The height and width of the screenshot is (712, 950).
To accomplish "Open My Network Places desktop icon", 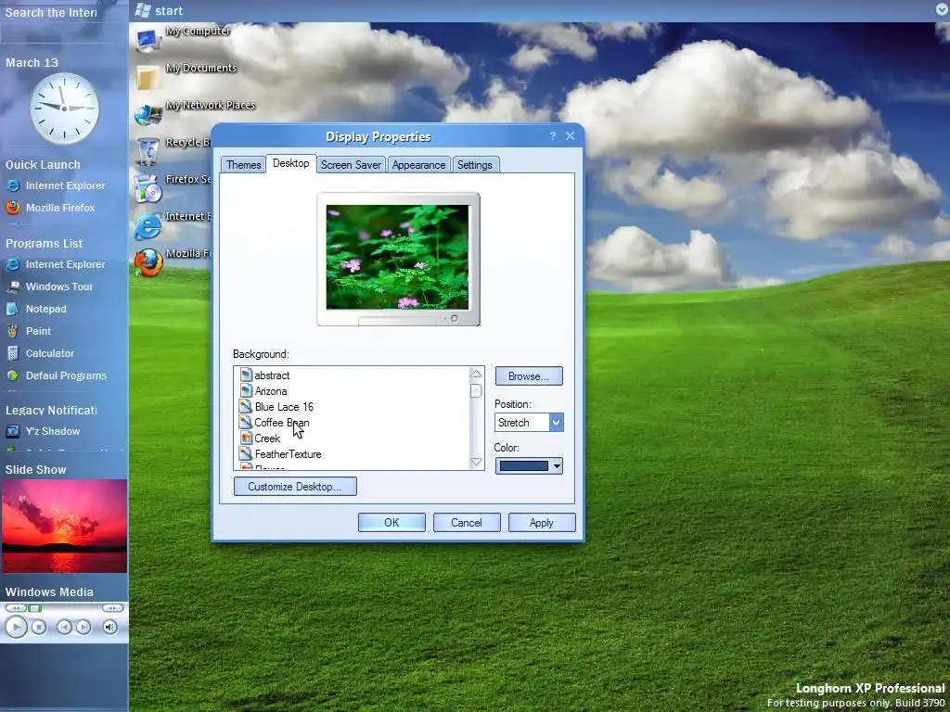I will pyautogui.click(x=148, y=114).
